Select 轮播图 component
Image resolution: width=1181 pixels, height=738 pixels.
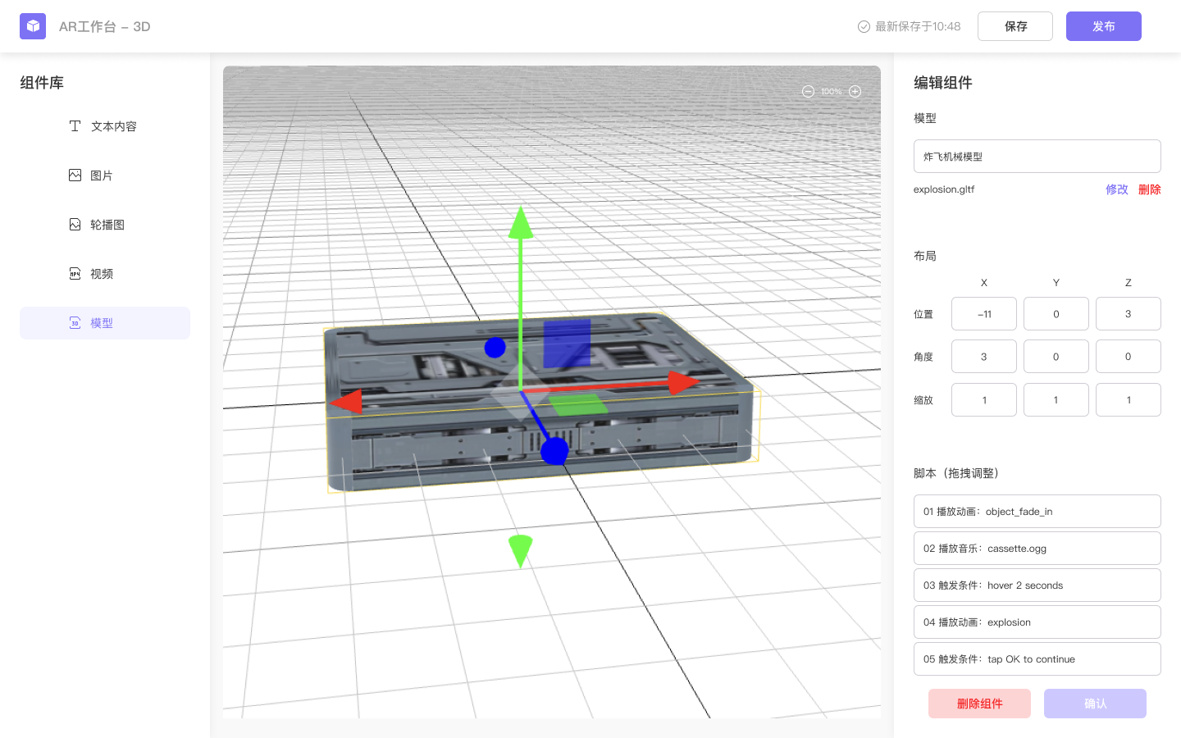click(105, 225)
